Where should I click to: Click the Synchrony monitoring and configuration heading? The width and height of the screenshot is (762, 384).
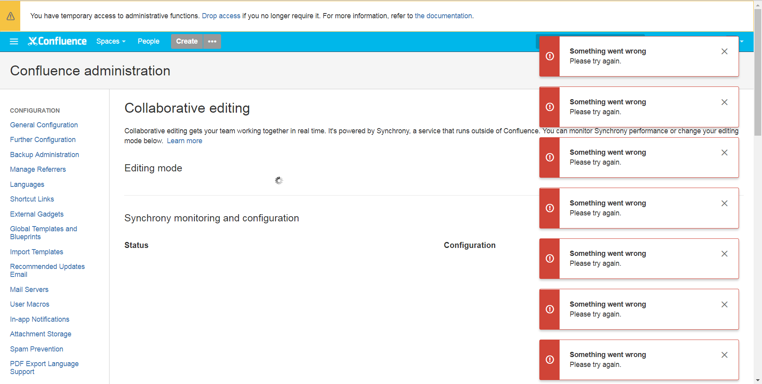point(212,218)
